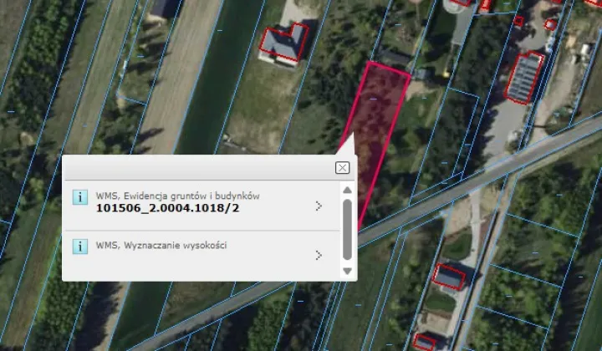Close the parcel info popup
The image size is (602, 351).
(342, 168)
